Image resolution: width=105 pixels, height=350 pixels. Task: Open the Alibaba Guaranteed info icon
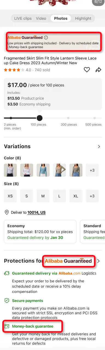click(x=46, y=37)
